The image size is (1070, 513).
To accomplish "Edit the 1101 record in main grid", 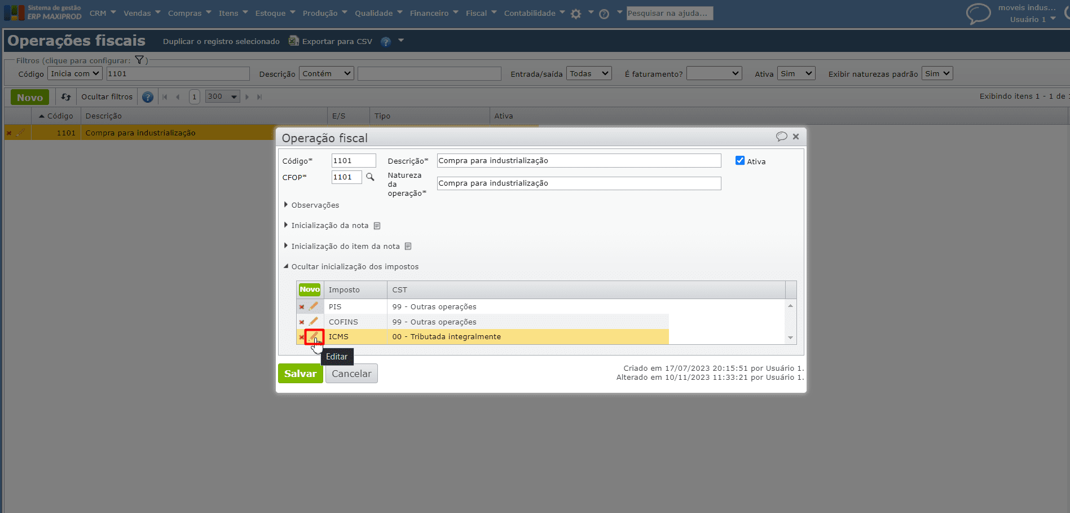I will tap(21, 133).
